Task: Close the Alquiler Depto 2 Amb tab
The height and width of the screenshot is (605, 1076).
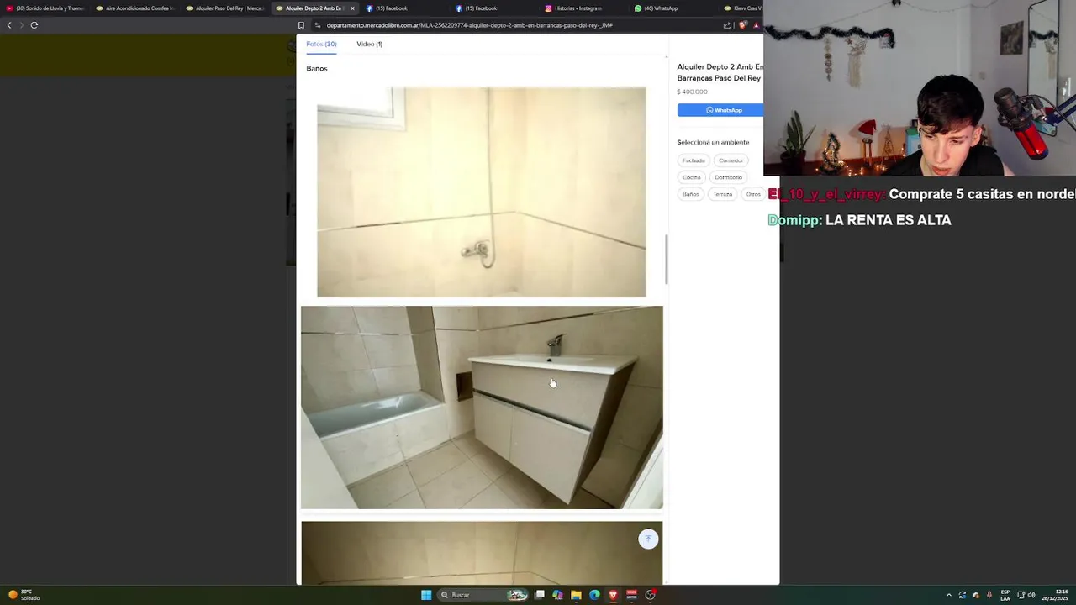Action: (352, 8)
